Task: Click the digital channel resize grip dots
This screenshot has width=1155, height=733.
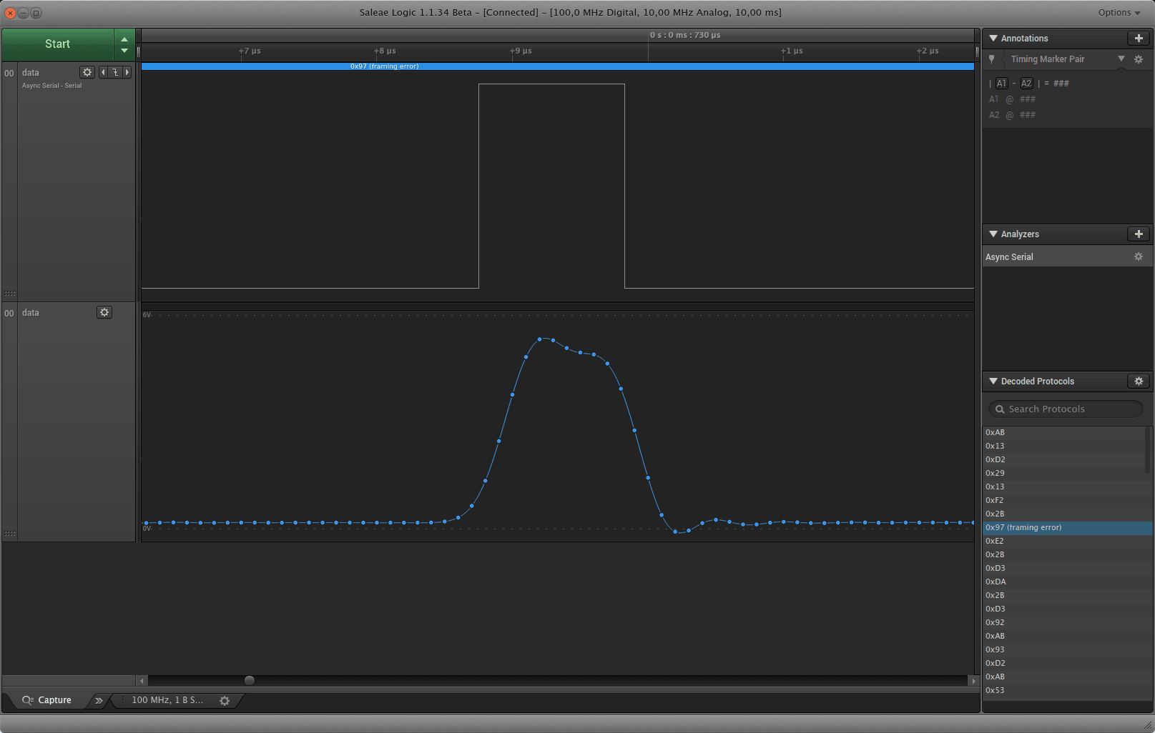Action: point(9,293)
